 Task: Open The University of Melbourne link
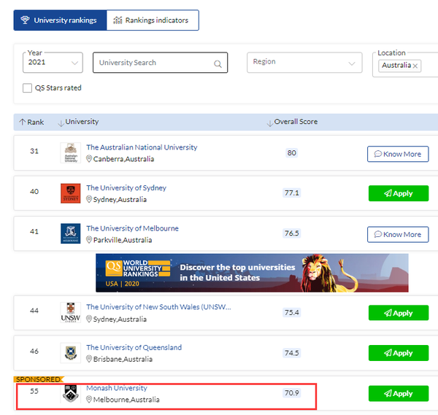click(132, 228)
